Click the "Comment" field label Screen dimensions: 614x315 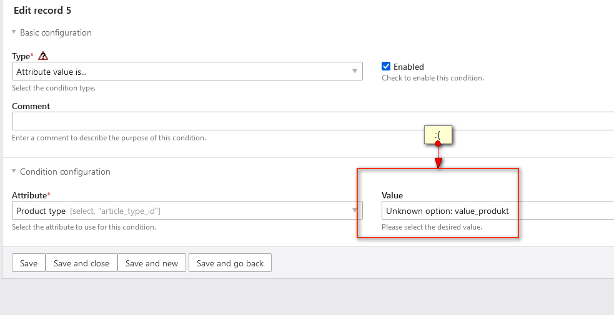31,106
